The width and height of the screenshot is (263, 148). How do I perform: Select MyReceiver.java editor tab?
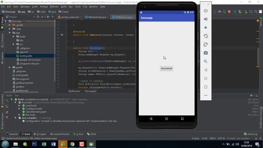(x=124, y=17)
